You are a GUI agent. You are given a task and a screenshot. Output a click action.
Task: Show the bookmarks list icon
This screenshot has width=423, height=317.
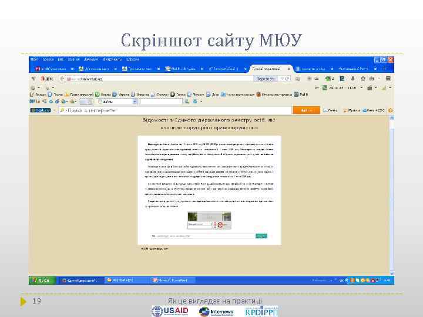click(x=371, y=79)
